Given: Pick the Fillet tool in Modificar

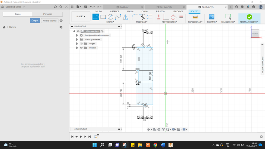Looking at the screenshot, I should tap(135, 17).
